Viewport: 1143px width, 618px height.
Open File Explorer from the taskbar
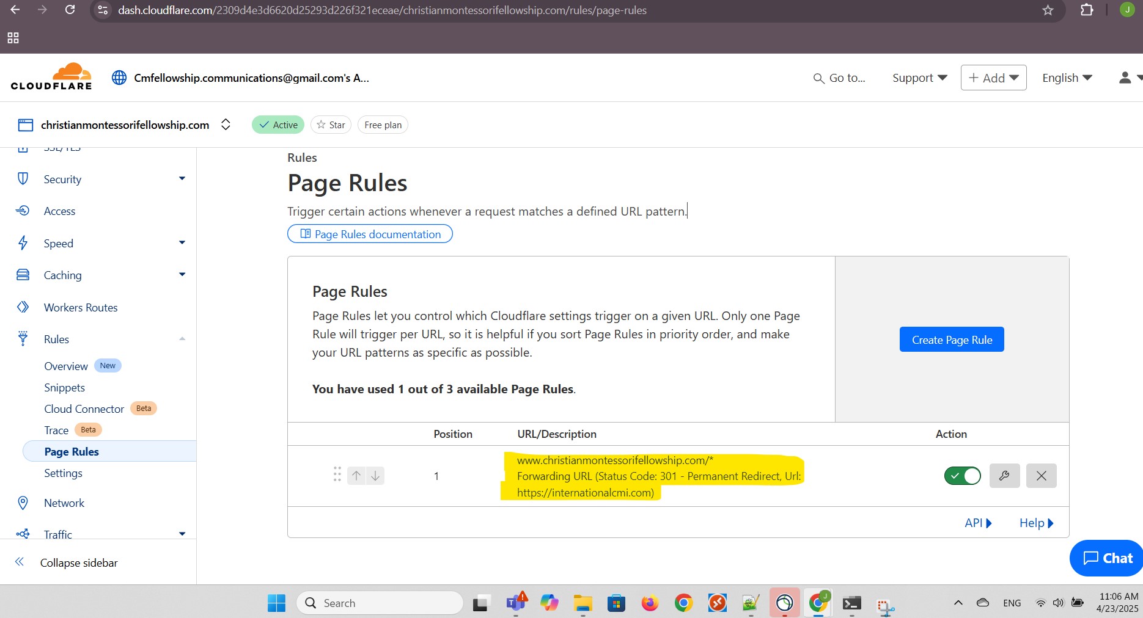tap(583, 603)
